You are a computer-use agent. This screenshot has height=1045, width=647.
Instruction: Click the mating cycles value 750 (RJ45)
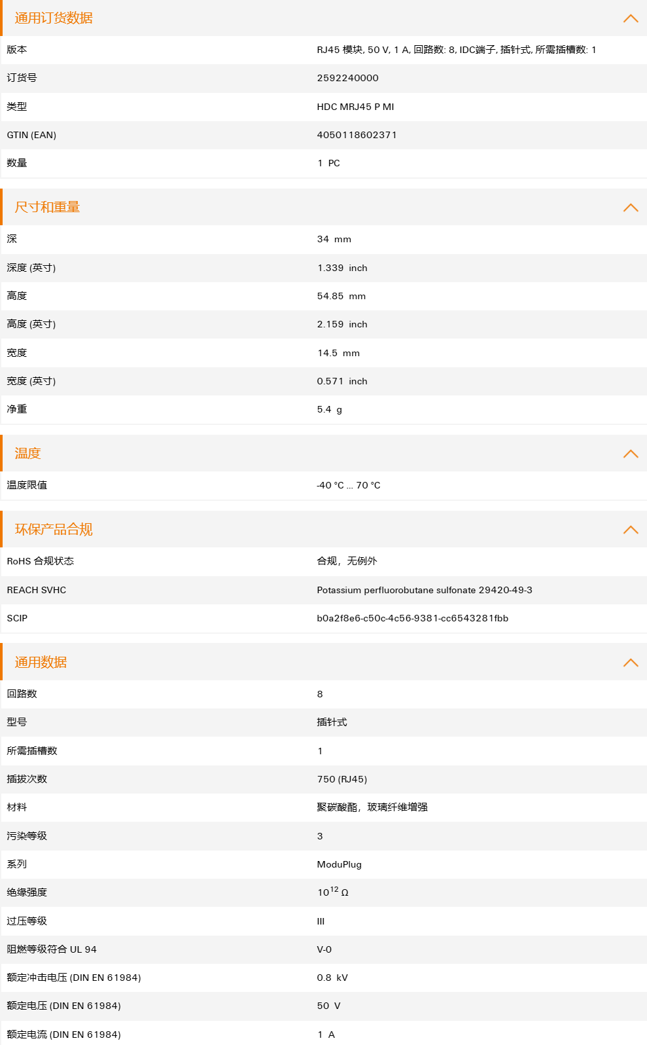[x=342, y=779]
